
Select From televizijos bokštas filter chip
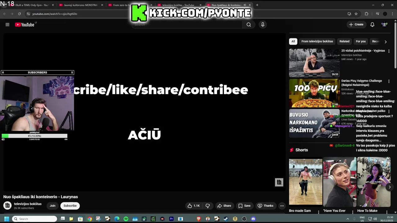[x=317, y=41]
